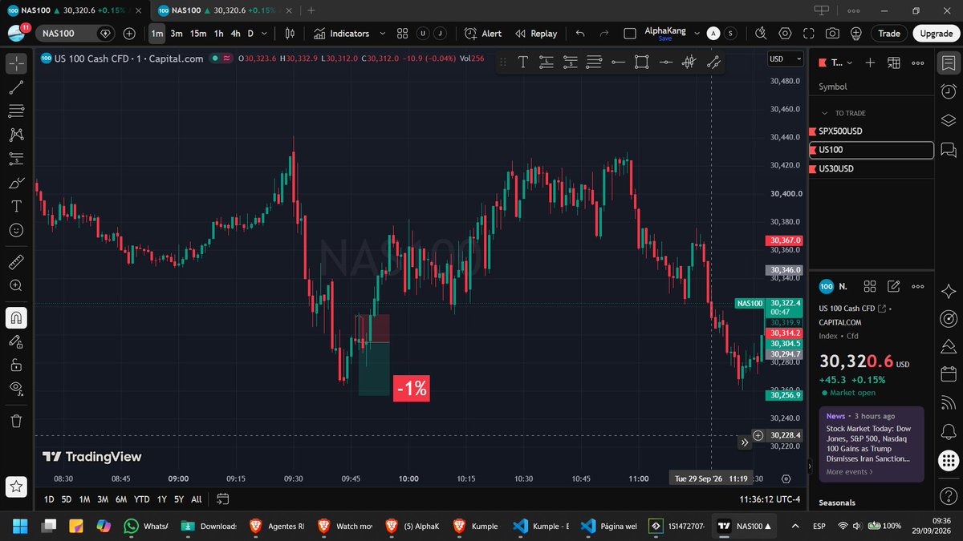Switch to the 4h timeframe

(x=235, y=34)
